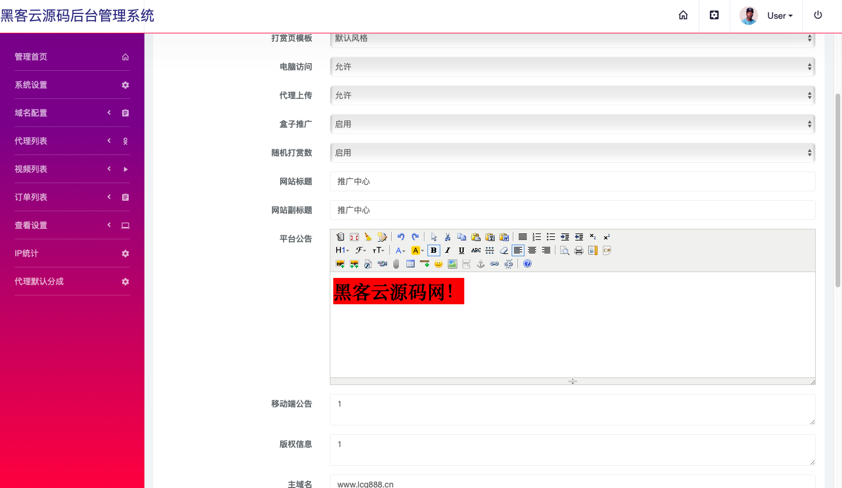
Task: Click the print icon in editor
Action: click(579, 250)
